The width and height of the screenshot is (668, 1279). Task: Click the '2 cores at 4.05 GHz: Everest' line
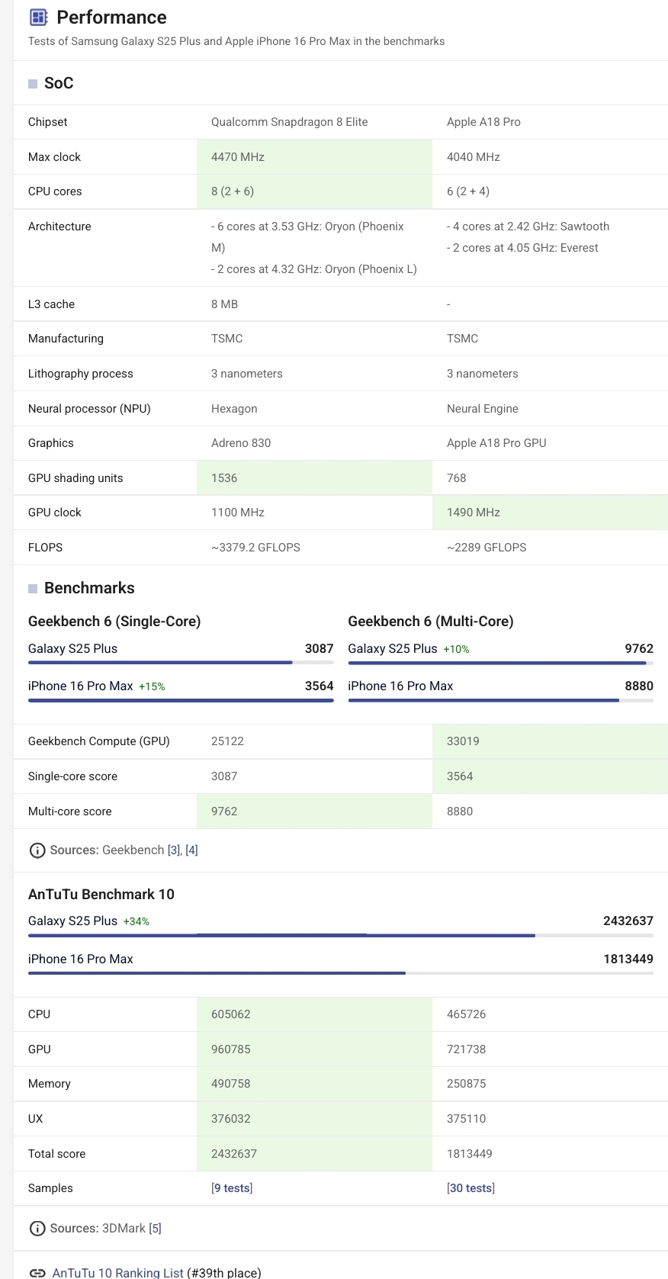point(522,248)
